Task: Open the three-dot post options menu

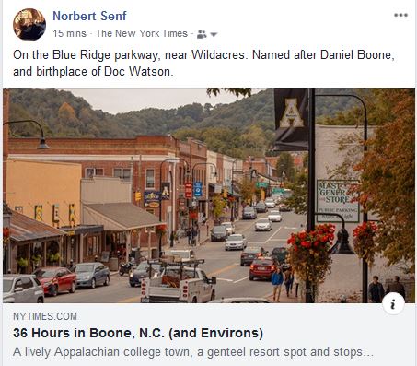Action: 400,15
